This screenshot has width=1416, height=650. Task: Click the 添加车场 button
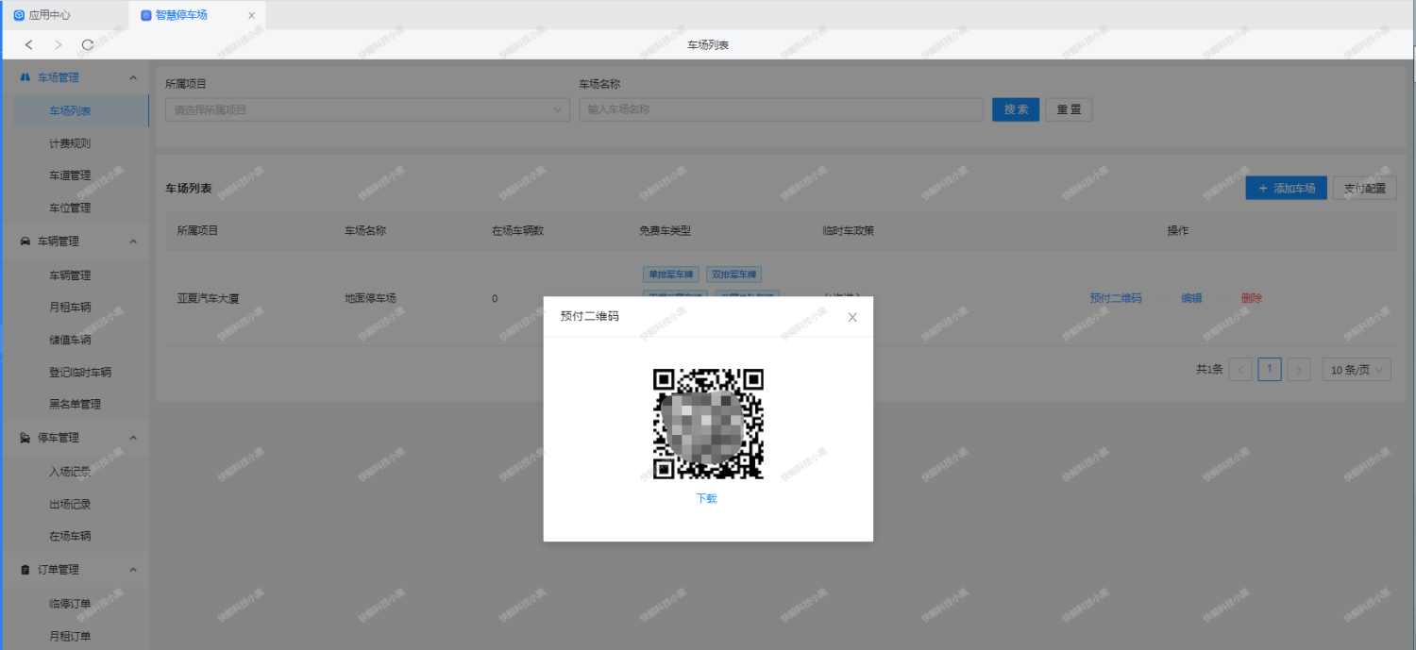click(1286, 188)
